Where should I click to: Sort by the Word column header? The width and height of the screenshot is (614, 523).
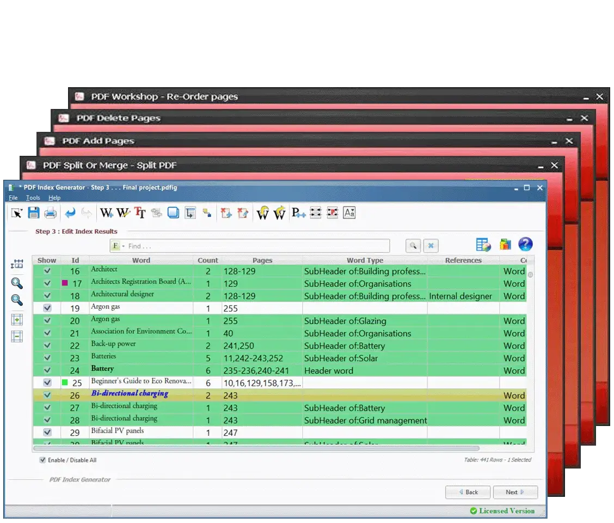coord(141,260)
